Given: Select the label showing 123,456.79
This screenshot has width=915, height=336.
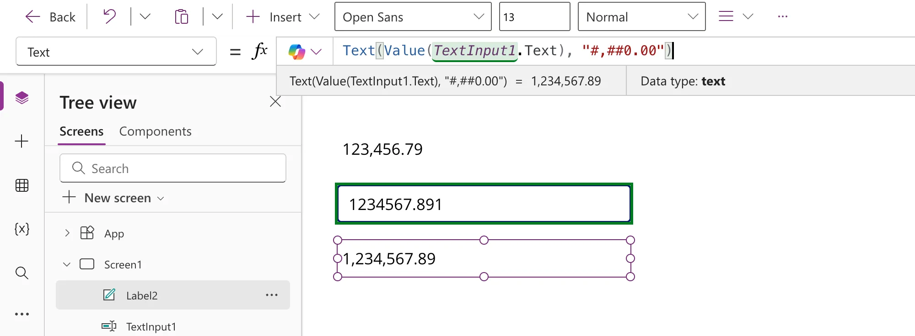Looking at the screenshot, I should (382, 149).
